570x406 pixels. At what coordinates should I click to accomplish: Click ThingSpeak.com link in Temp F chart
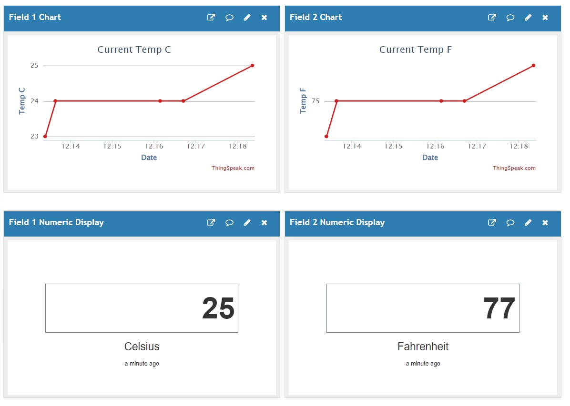tap(514, 168)
